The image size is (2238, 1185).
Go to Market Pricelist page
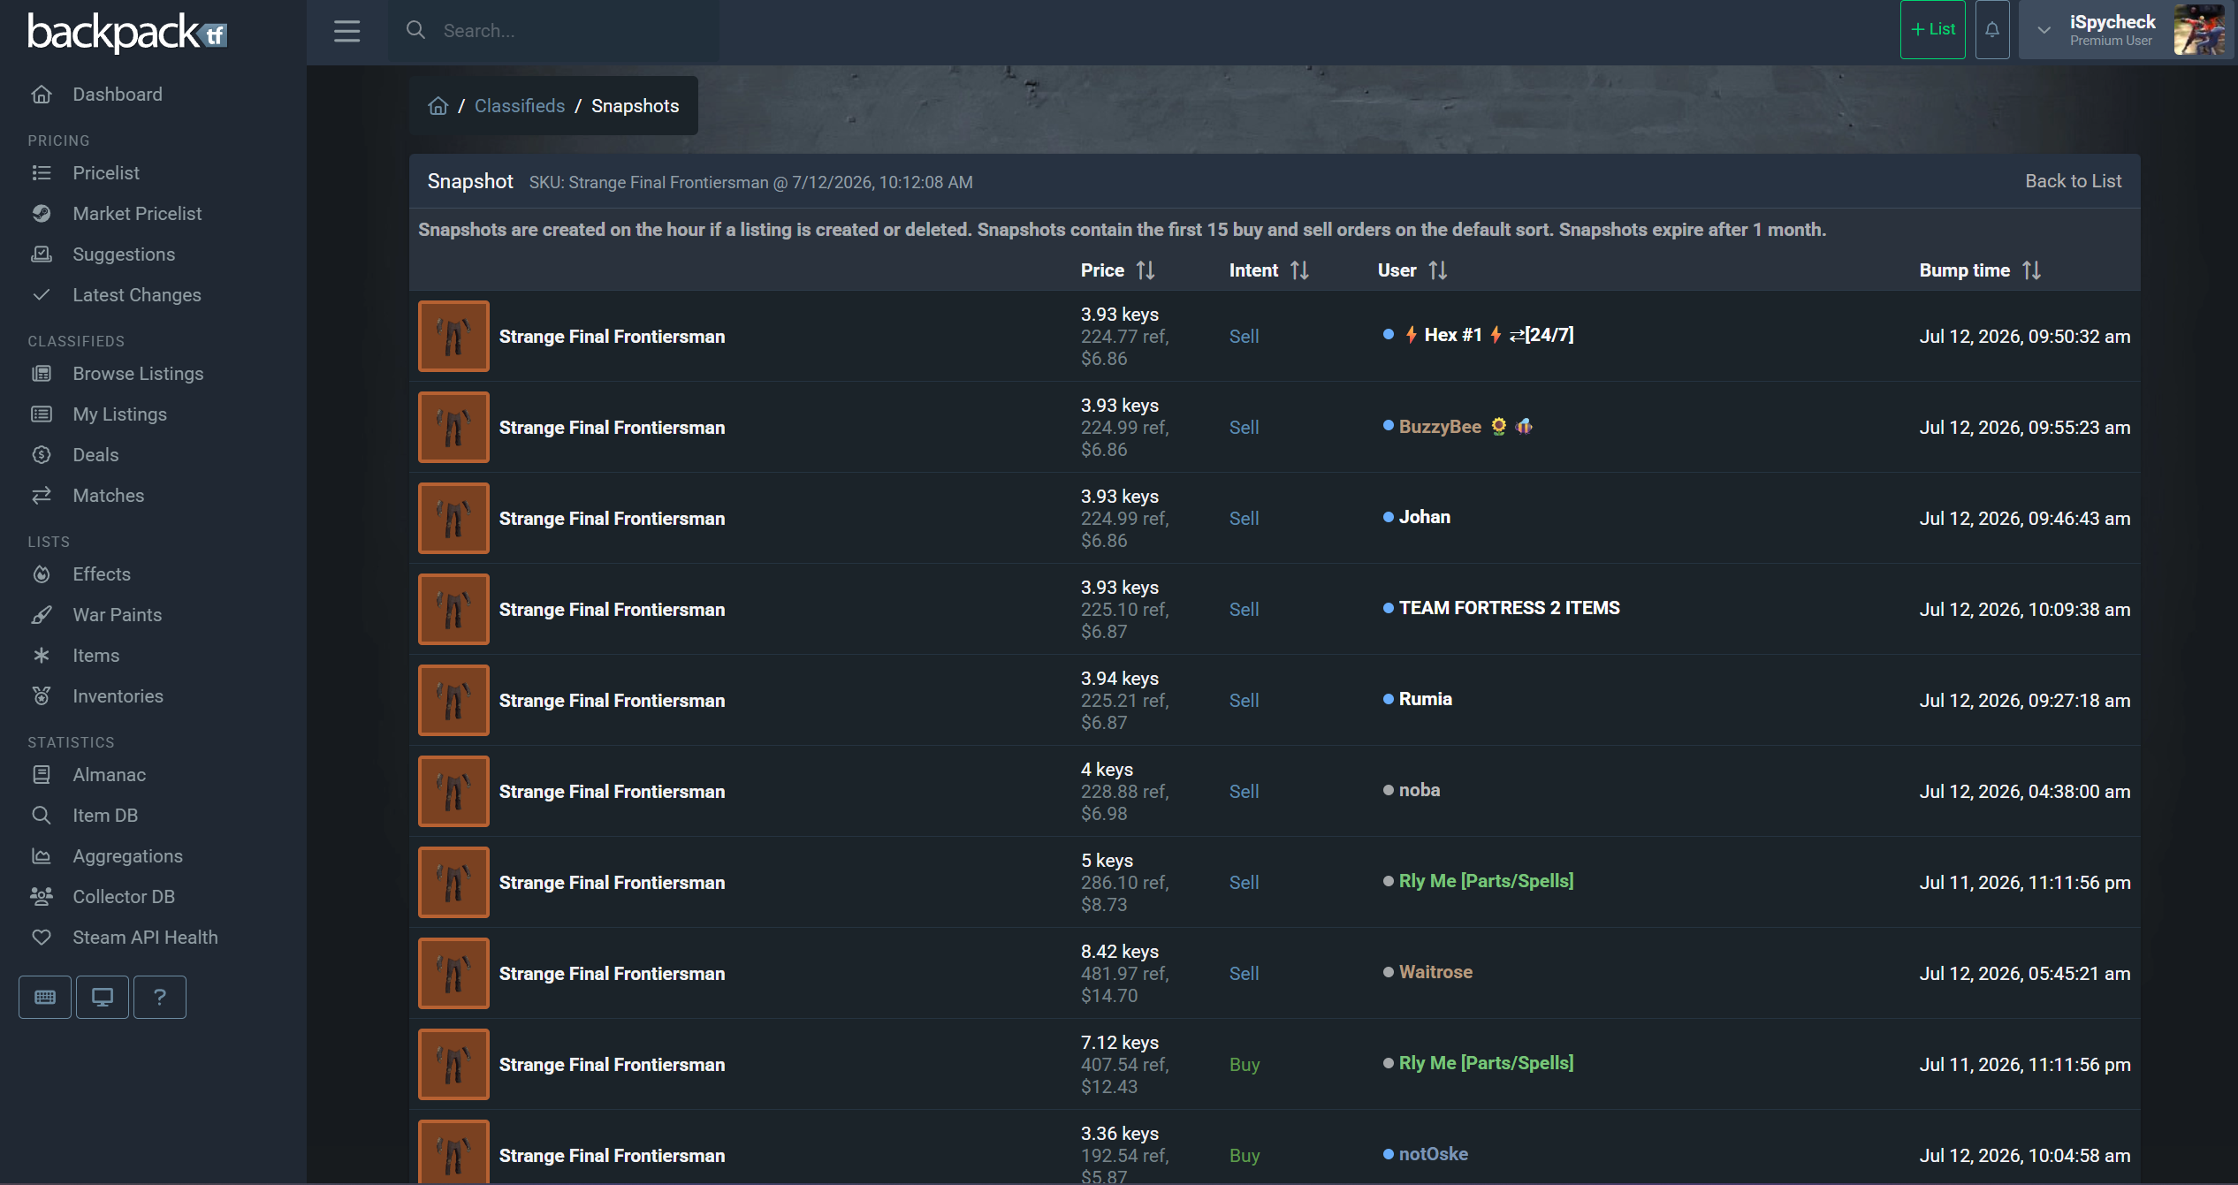[x=137, y=214]
